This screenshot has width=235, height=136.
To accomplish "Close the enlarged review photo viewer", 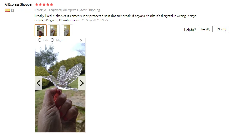I will [x=81, y=40].
